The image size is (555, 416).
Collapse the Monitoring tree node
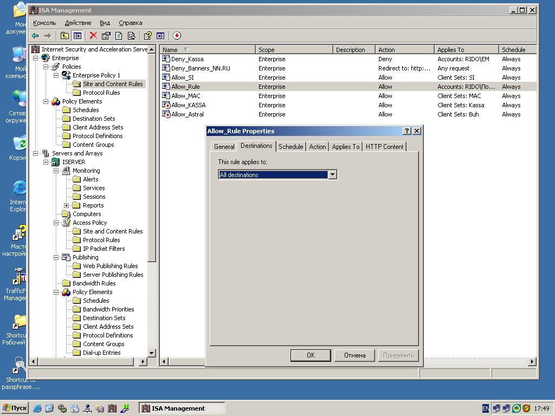[56, 171]
